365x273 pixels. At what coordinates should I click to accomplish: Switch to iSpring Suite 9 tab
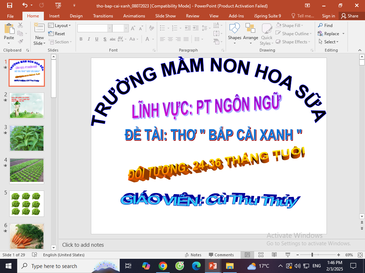coord(267,16)
